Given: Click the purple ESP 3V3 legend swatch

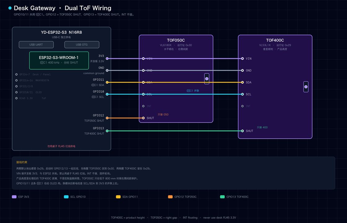Looking at the screenshot, I should tap(14, 197).
